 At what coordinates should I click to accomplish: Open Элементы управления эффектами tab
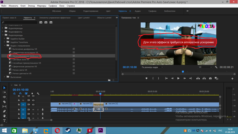(55, 18)
